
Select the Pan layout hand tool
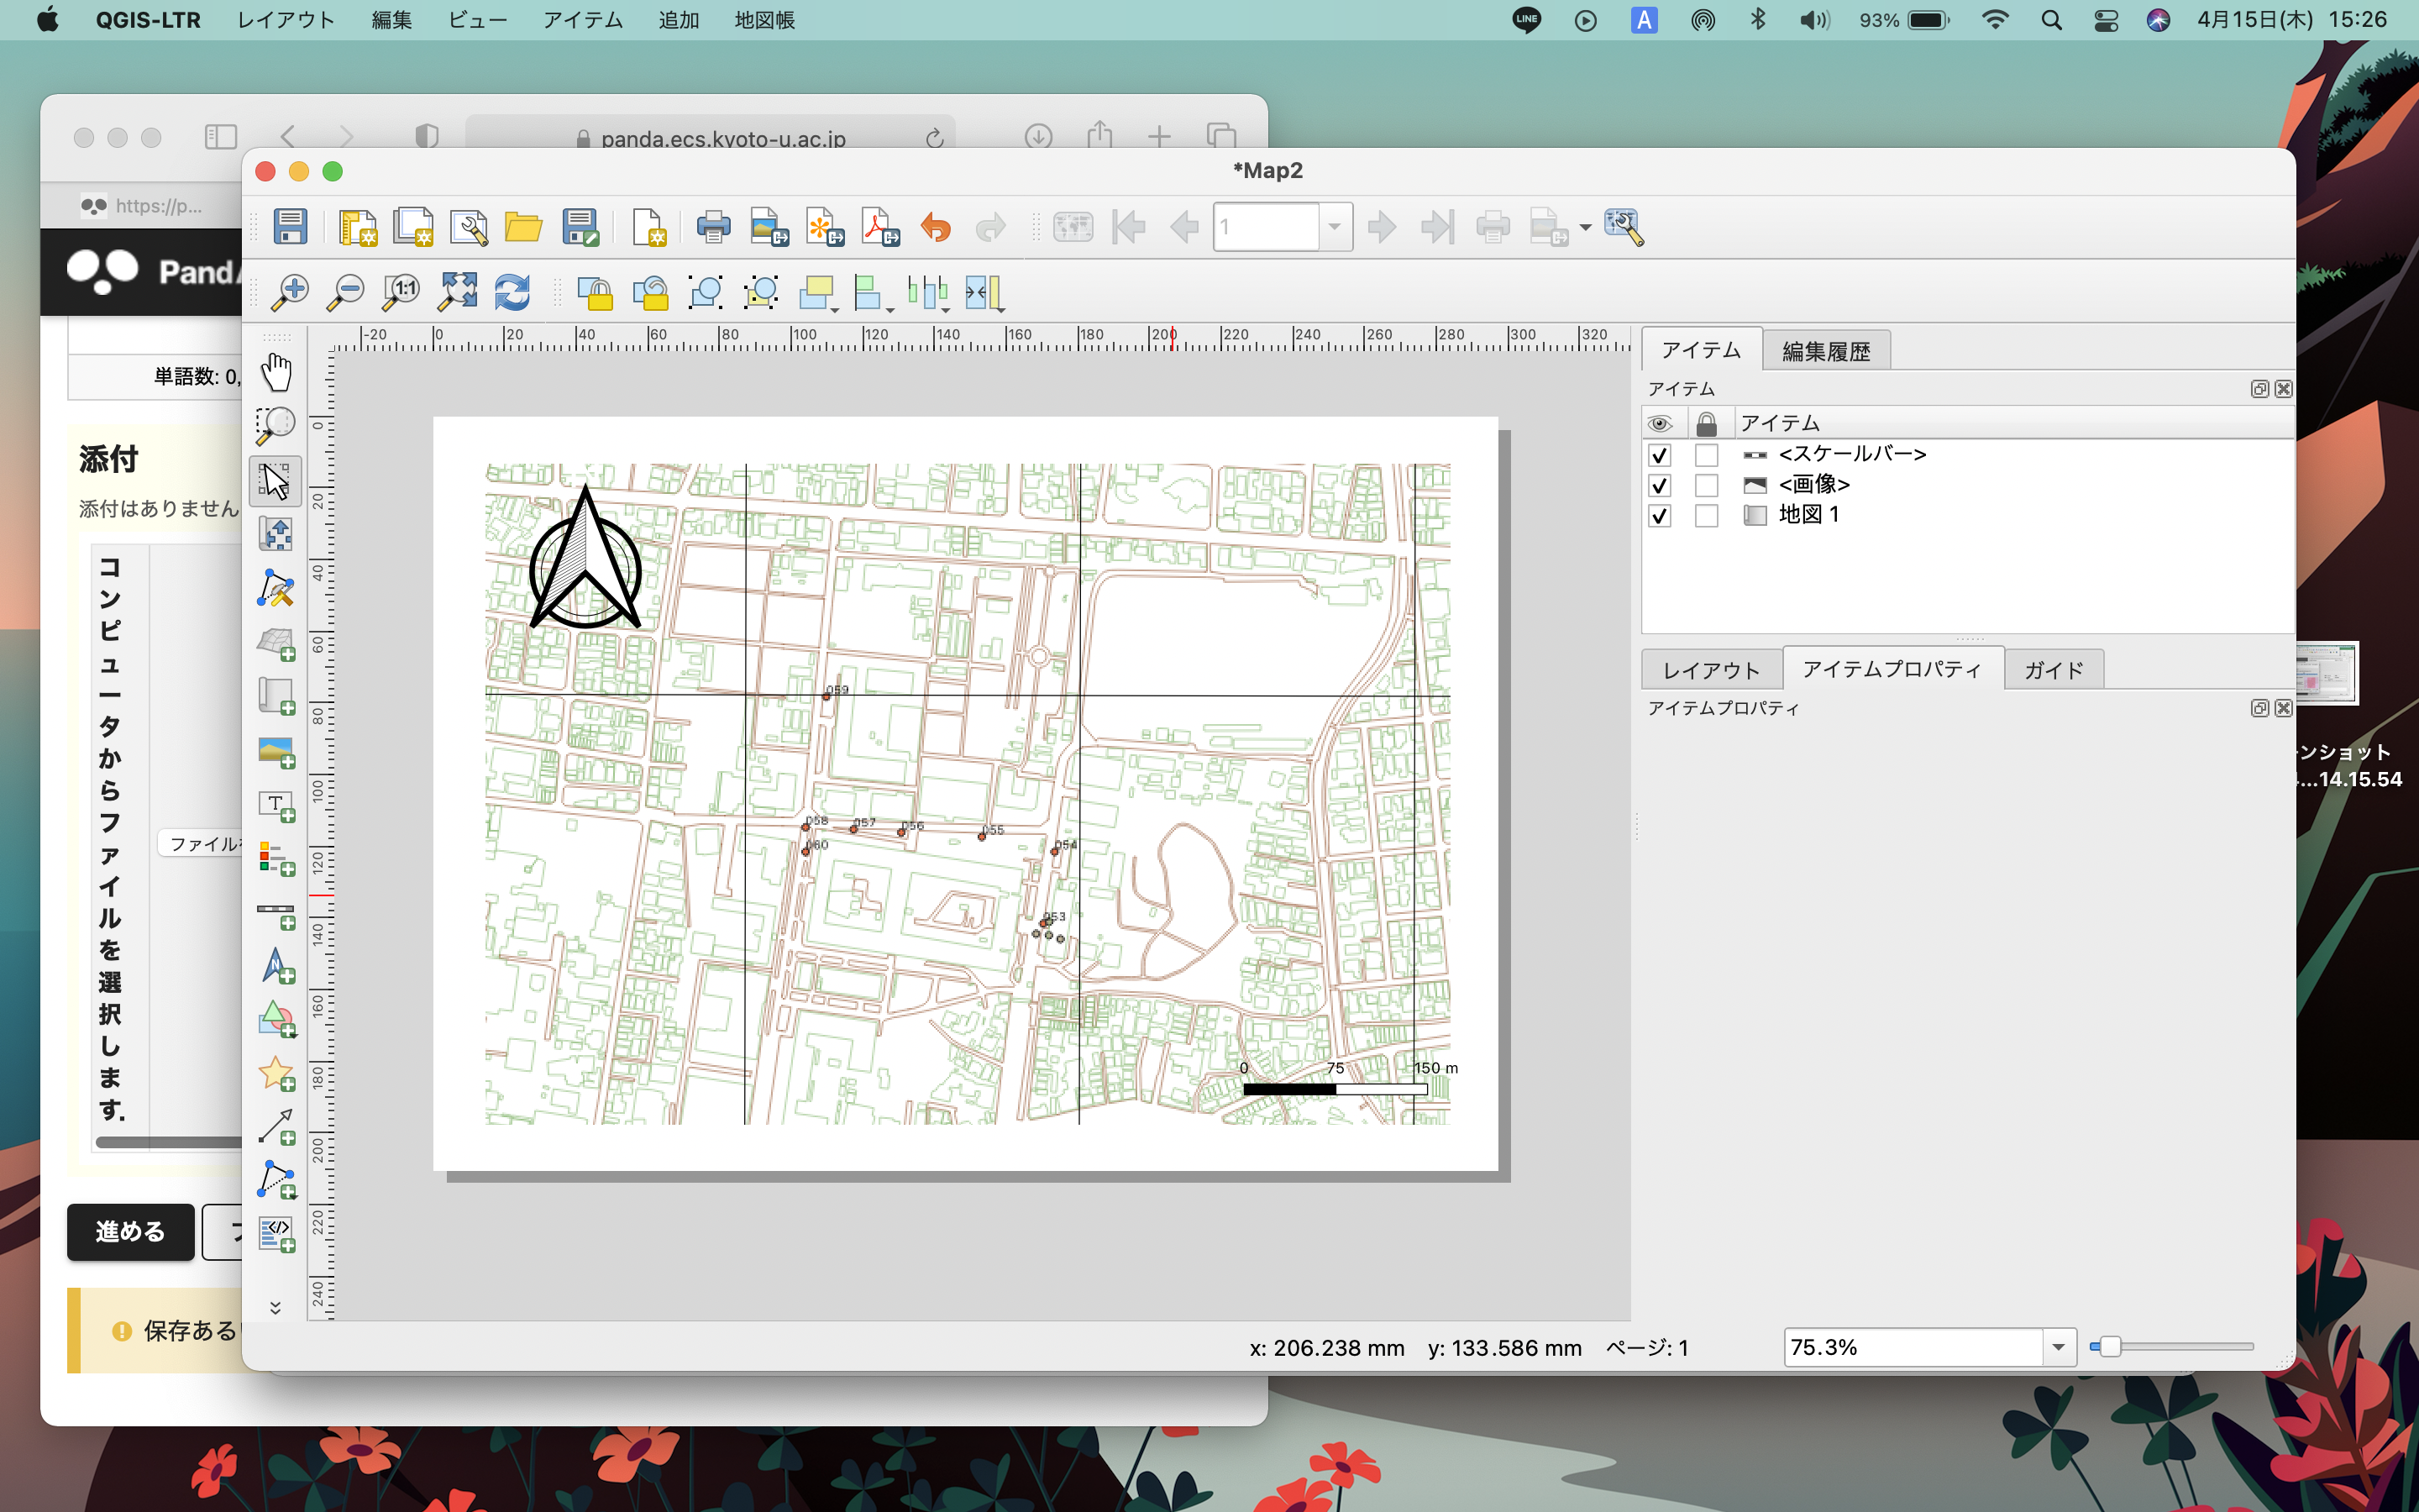click(275, 373)
